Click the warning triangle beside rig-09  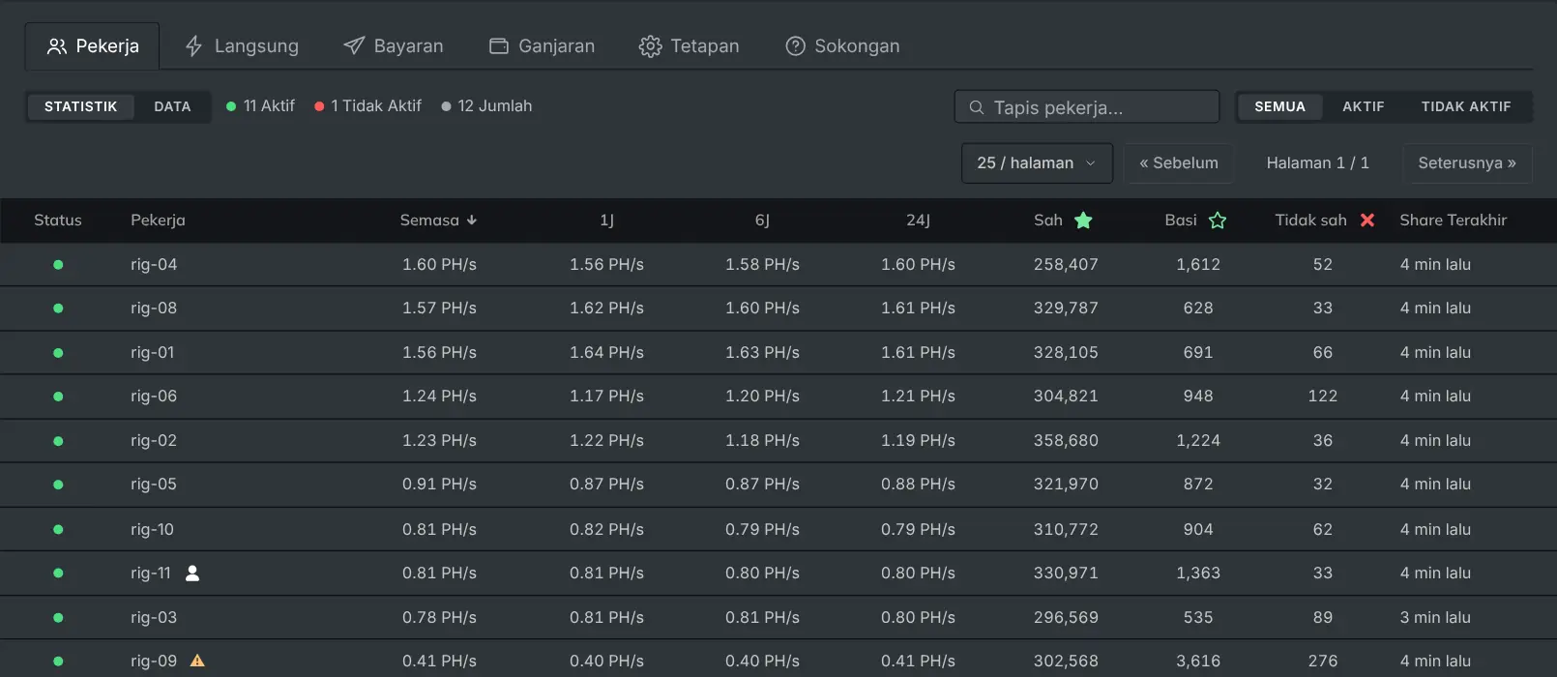pyautogui.click(x=197, y=662)
